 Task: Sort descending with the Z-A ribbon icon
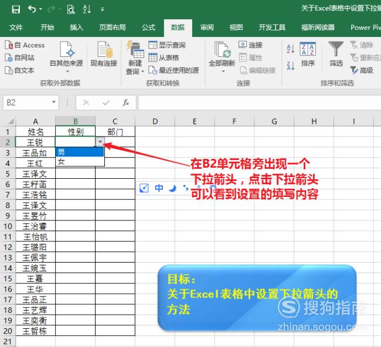click(x=291, y=66)
